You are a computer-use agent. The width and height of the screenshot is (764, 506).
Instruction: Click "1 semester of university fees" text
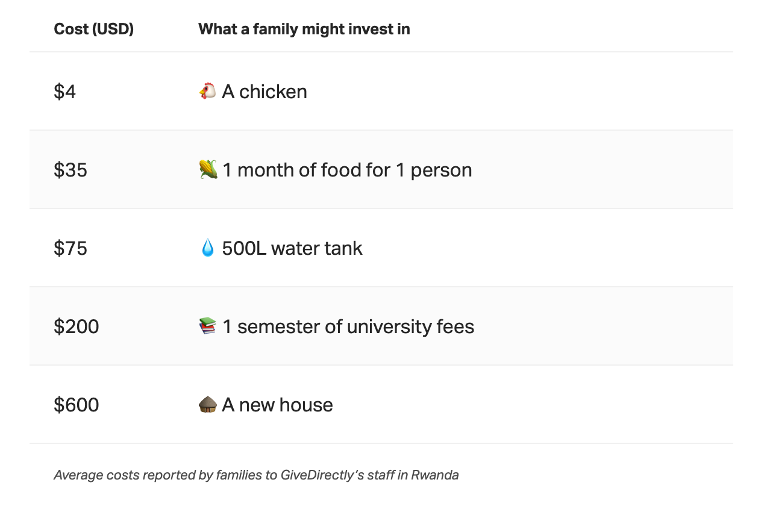pos(348,326)
